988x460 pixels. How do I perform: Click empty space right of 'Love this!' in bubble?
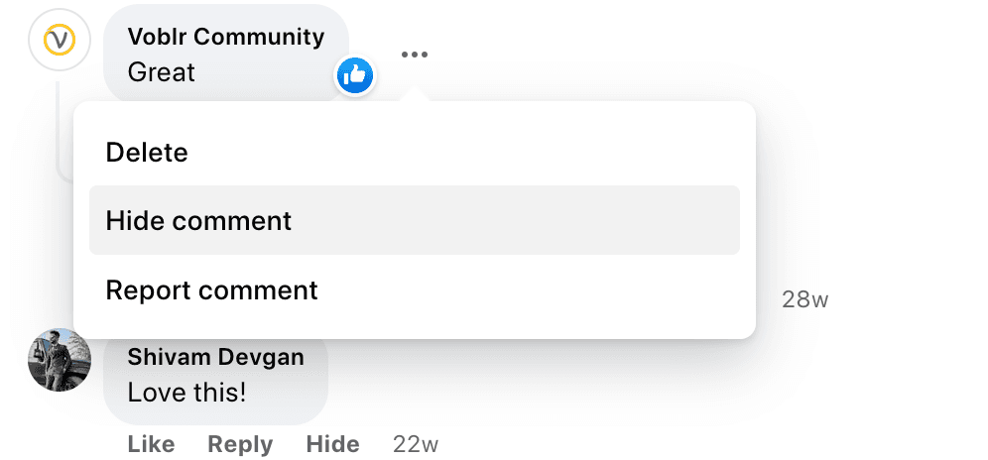(288, 393)
